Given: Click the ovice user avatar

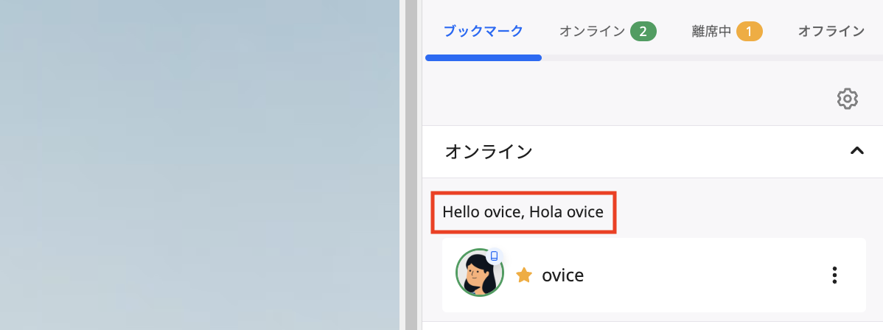Looking at the screenshot, I should (478, 274).
